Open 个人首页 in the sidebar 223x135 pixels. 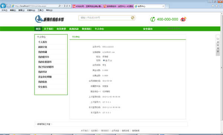(42, 42)
